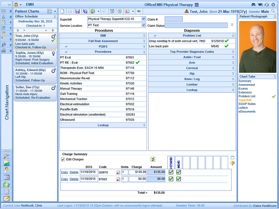The height and width of the screenshot is (209, 279).
Task: Select the Therapeutic Exer, EACH 15 MIN procedure
Action: [103, 68]
